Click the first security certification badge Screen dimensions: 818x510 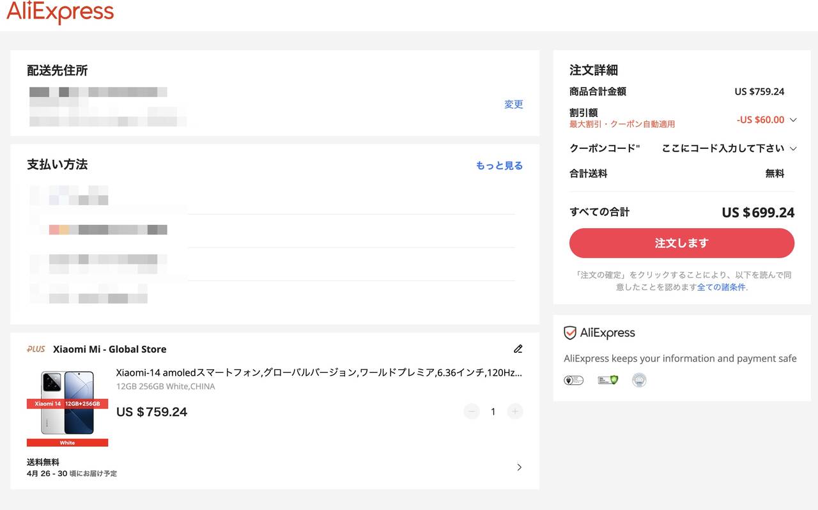tap(573, 380)
